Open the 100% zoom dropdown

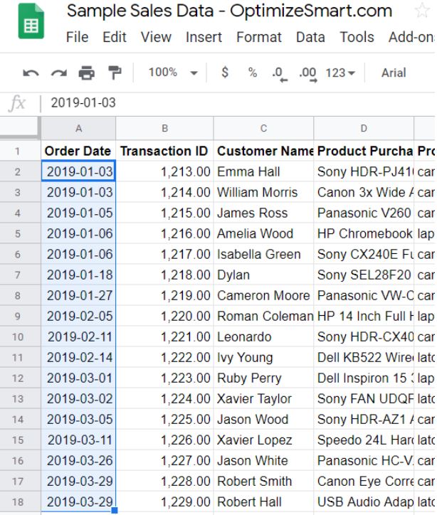pos(173,73)
